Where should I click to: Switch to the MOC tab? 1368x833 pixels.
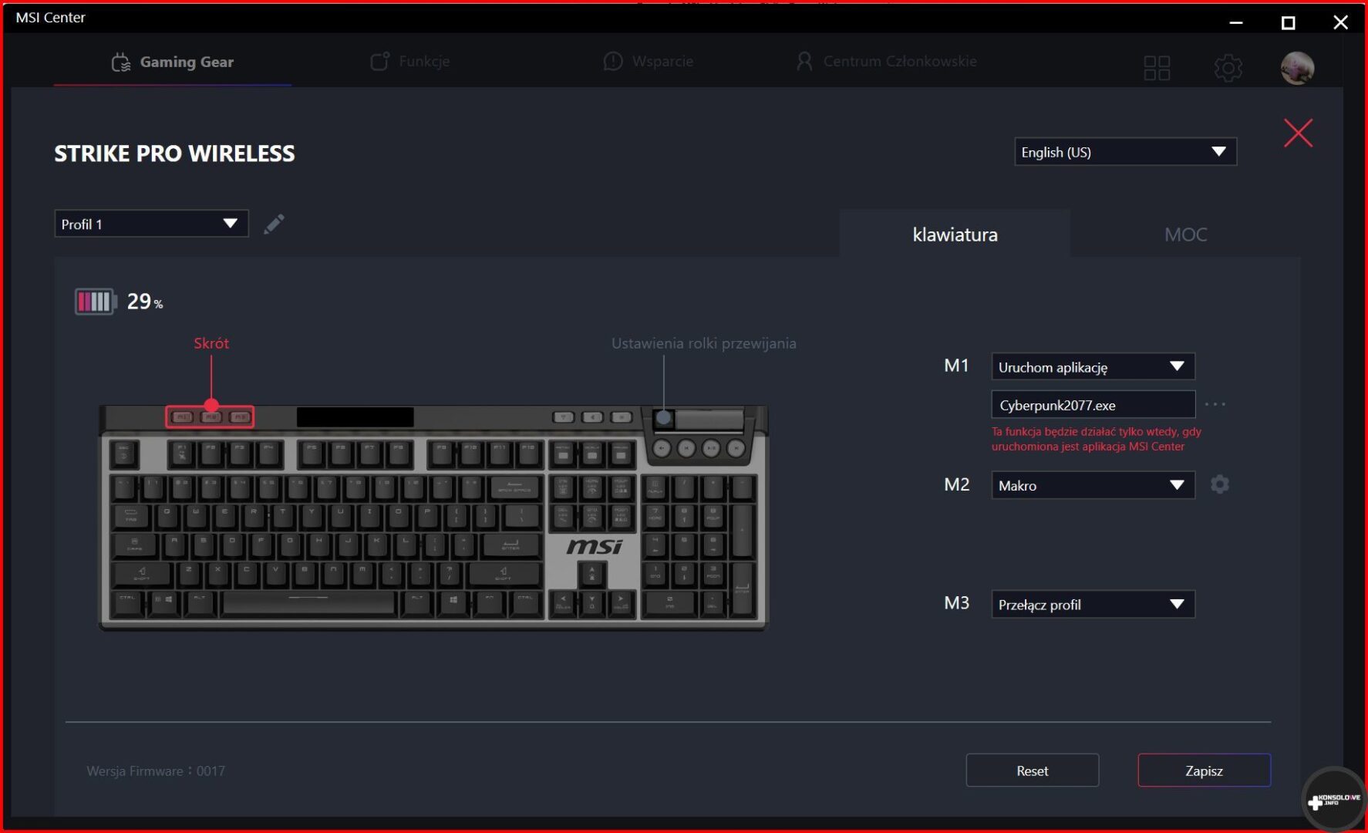tap(1185, 234)
